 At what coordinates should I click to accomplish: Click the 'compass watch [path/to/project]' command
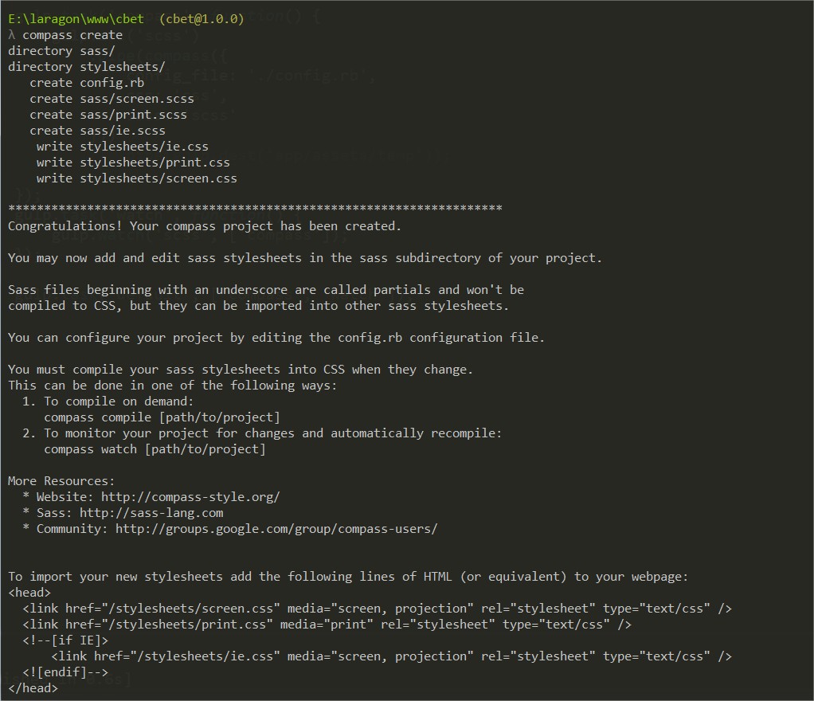coord(155,449)
